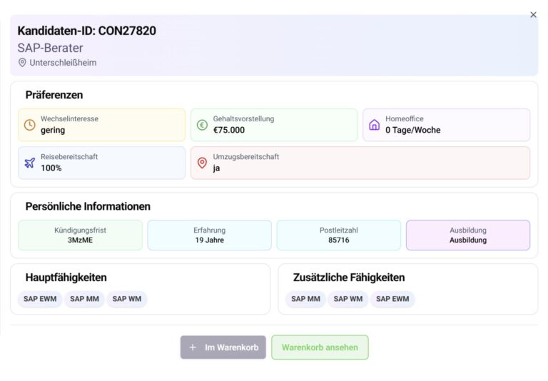The height and width of the screenshot is (381, 548).
Task: Open the Warenkorb ansehen button
Action: (320, 347)
